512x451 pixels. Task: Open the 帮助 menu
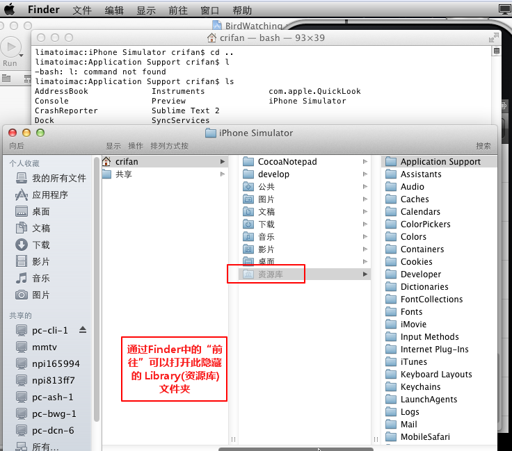[x=242, y=10]
